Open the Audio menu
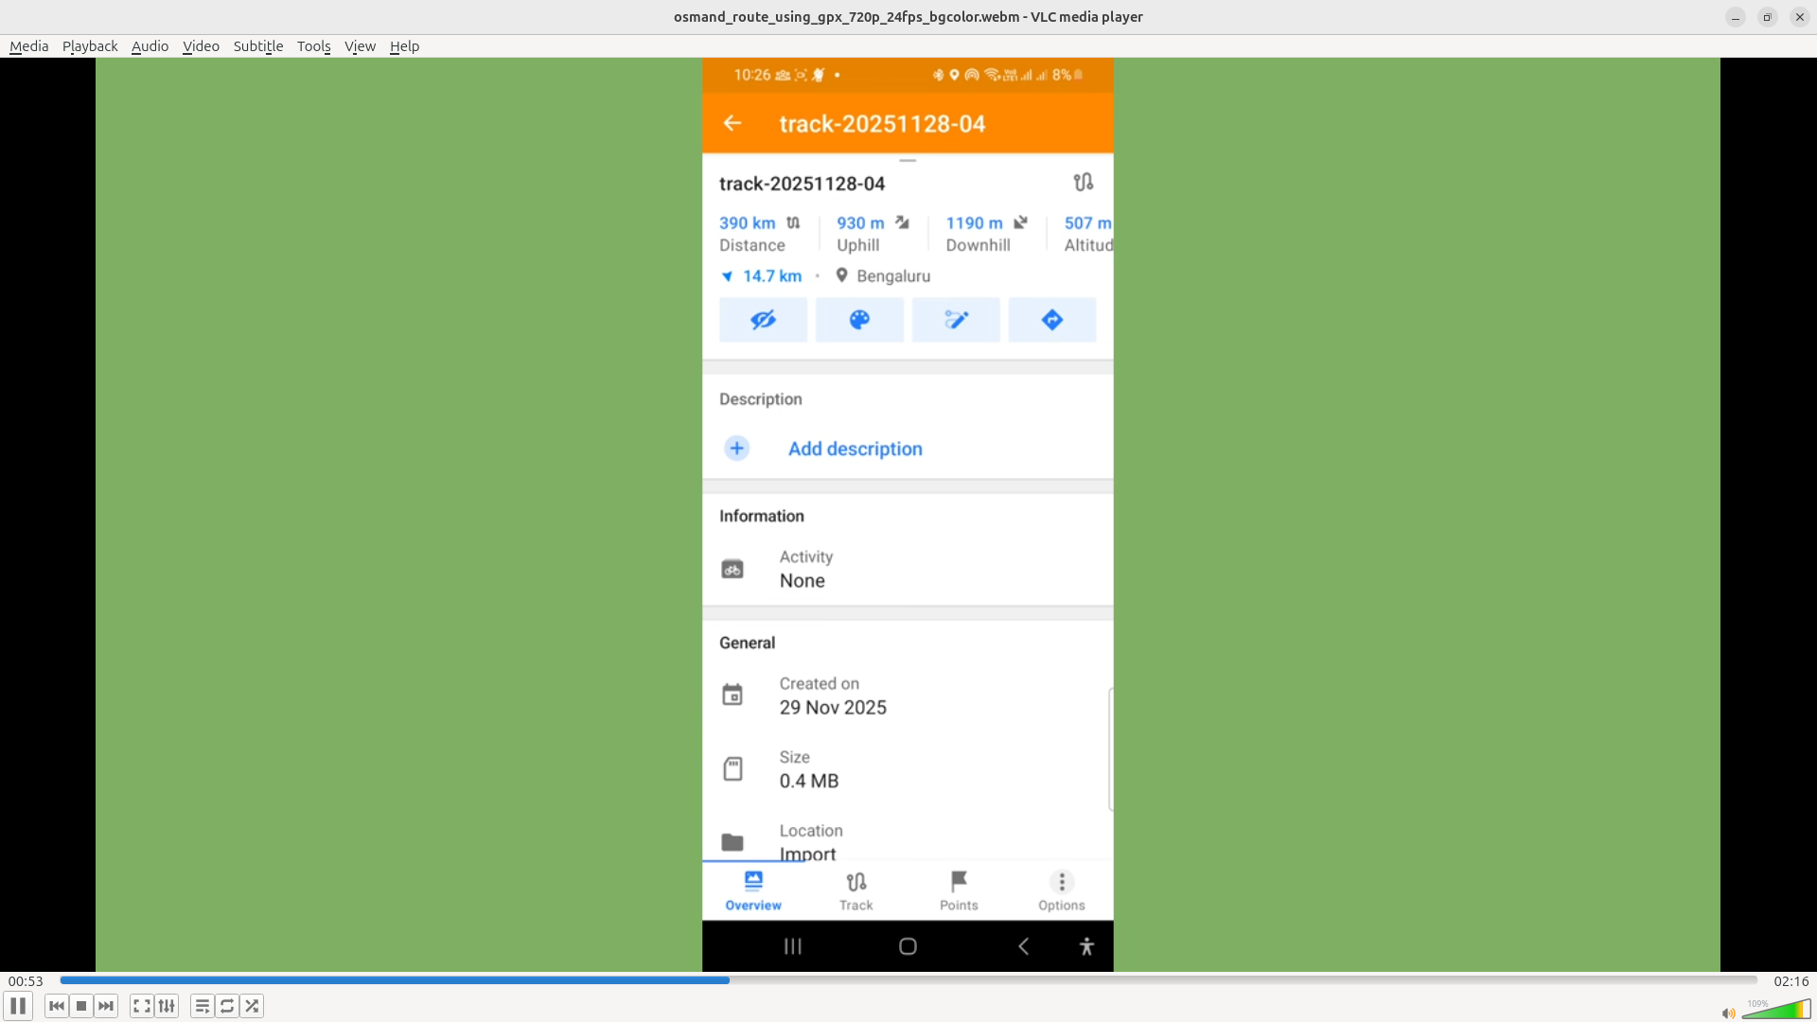Viewport: 1817px width, 1022px height. click(150, 45)
